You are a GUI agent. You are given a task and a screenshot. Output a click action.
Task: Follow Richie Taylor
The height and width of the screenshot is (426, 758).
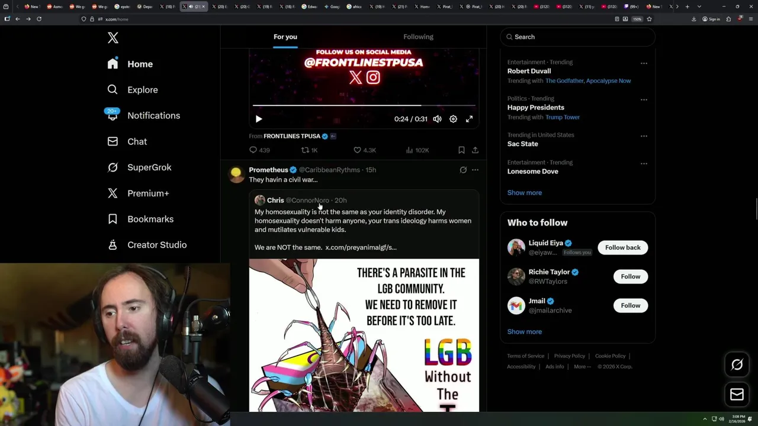(x=630, y=276)
